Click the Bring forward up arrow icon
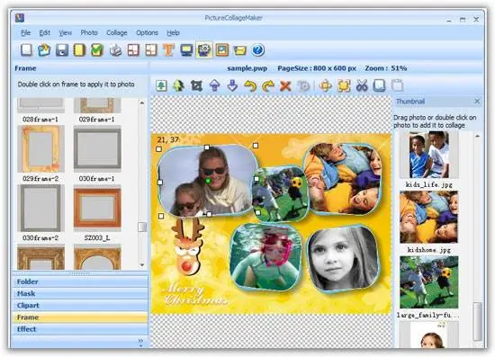This screenshot has width=495, height=357. pos(215,85)
